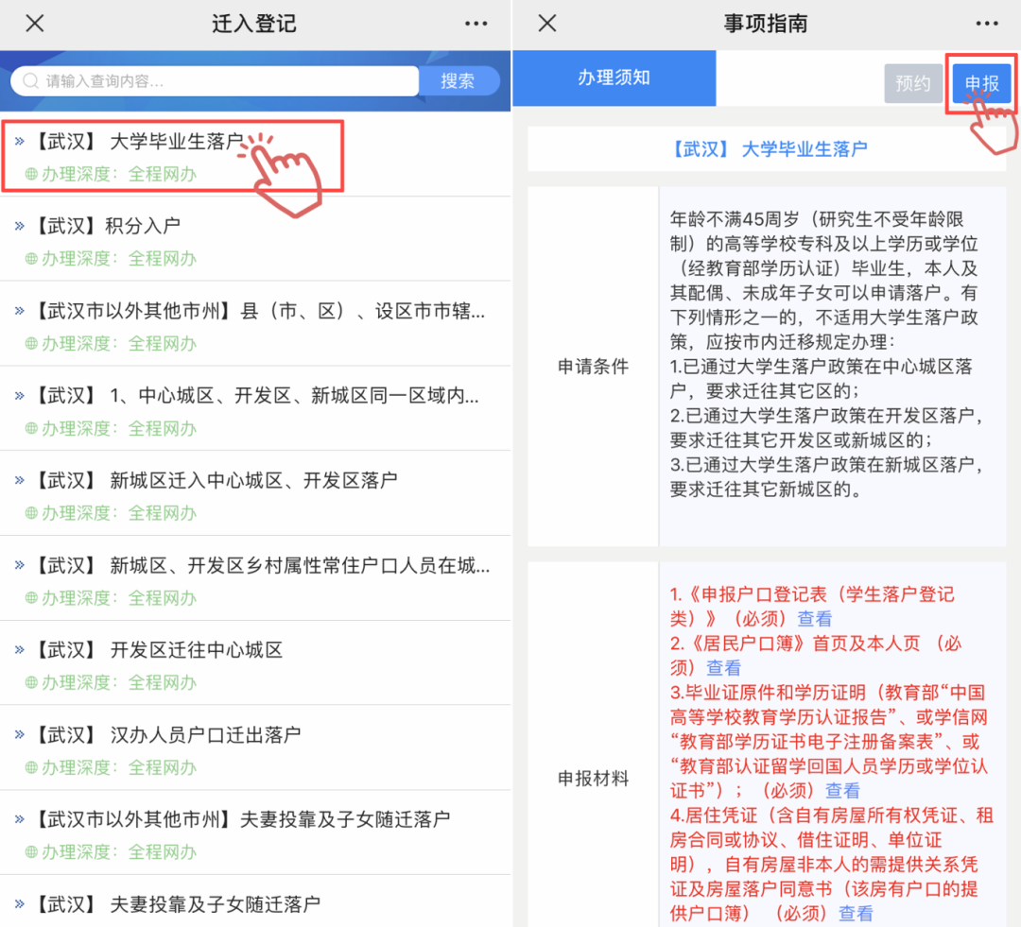Image resolution: width=1021 pixels, height=927 pixels.
Task: Expand 夫妻投靠及子女随迁落户 for 武汉市以外其他市州
Action: click(x=19, y=819)
